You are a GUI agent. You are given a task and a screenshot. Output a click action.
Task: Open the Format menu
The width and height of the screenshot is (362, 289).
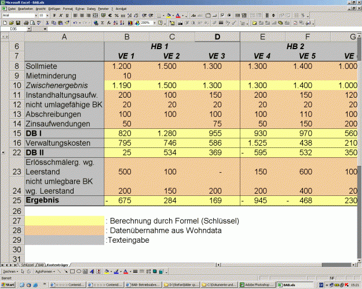coord(68,9)
